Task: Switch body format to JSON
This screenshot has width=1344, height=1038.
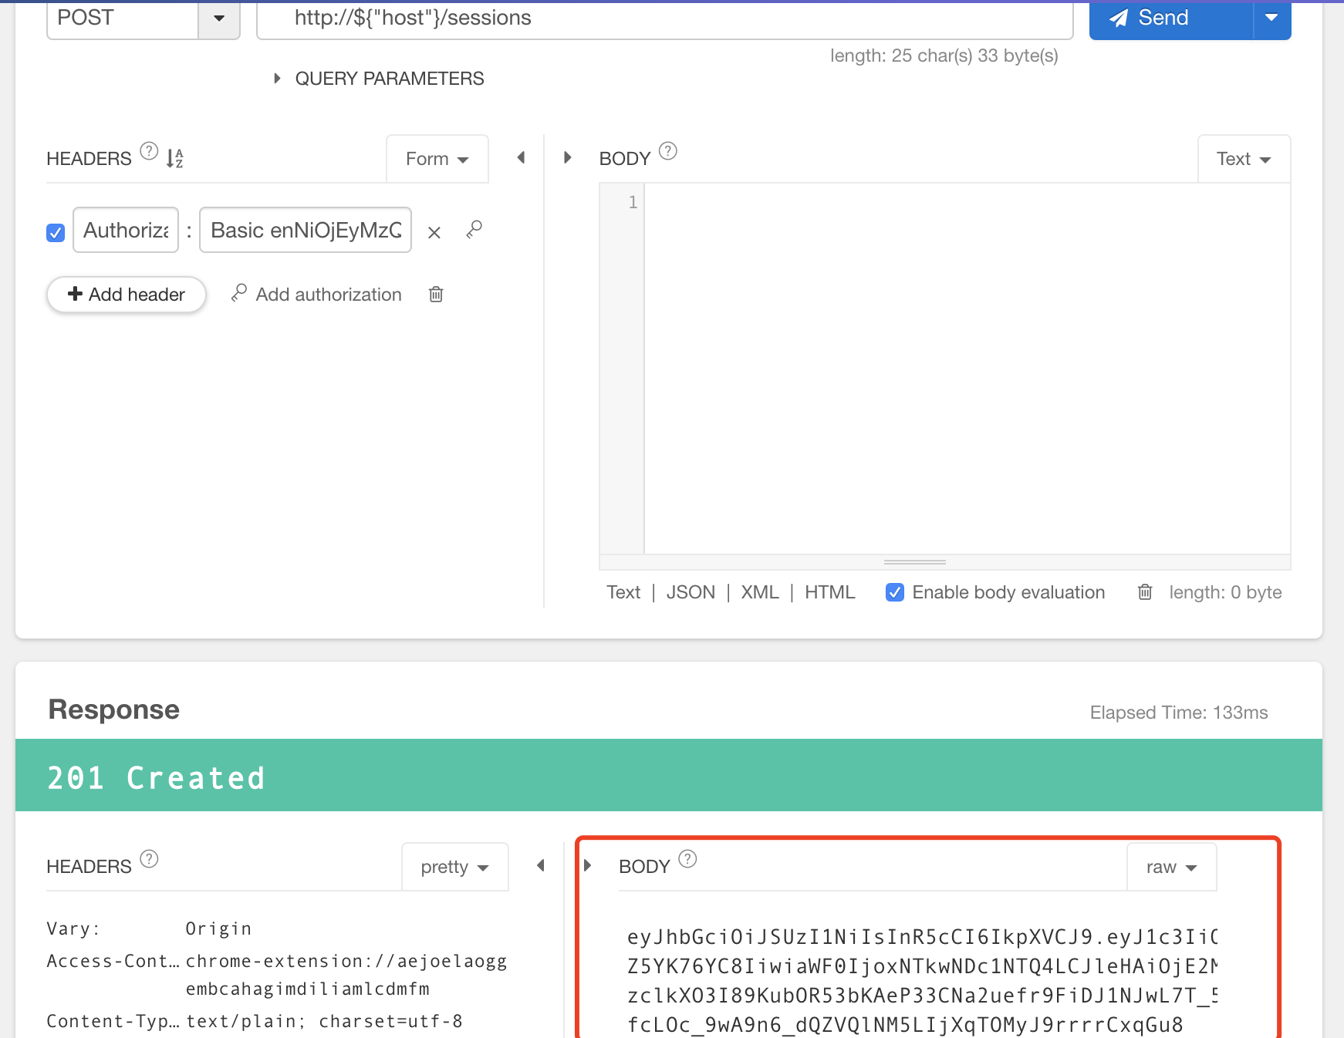Action: coord(691,592)
